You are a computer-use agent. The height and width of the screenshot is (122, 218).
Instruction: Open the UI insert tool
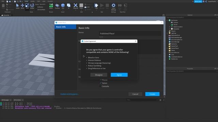[69, 6]
